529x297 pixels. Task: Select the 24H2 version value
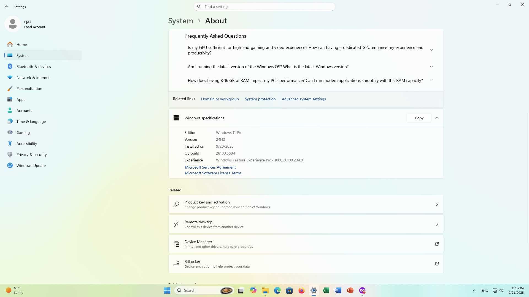click(220, 139)
